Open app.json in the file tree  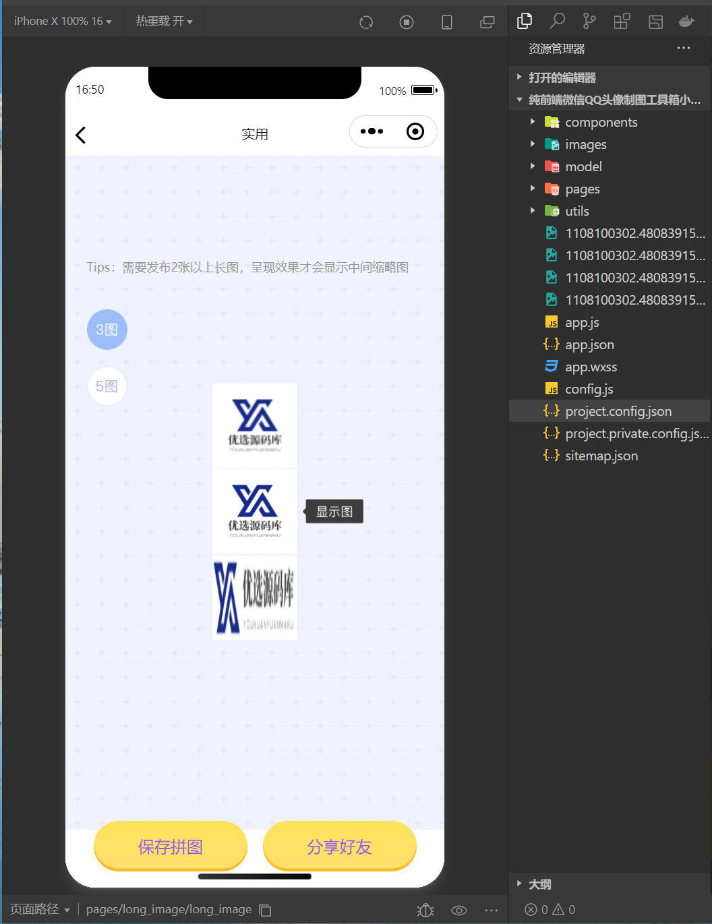click(x=610, y=344)
